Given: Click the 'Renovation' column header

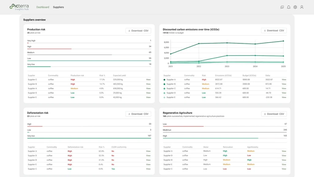Looking at the screenshot, I should click(228, 147).
